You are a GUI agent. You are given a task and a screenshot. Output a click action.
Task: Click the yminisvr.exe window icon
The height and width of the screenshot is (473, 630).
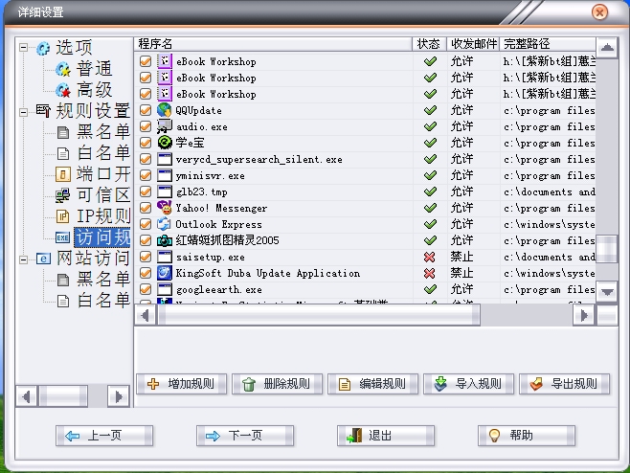(165, 175)
